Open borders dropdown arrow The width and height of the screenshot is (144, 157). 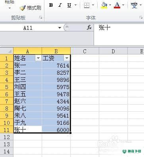click(93, 5)
